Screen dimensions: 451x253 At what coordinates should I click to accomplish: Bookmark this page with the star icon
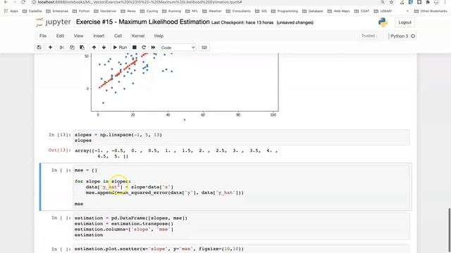tap(392, 2)
